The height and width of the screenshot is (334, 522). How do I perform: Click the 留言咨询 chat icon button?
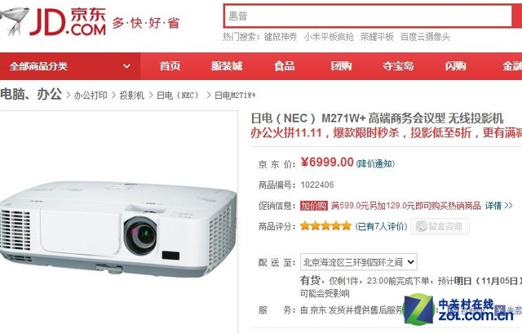pos(440,226)
